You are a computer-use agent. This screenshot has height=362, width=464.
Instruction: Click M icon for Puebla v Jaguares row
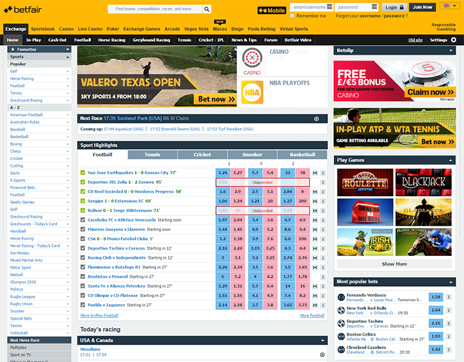(x=315, y=305)
